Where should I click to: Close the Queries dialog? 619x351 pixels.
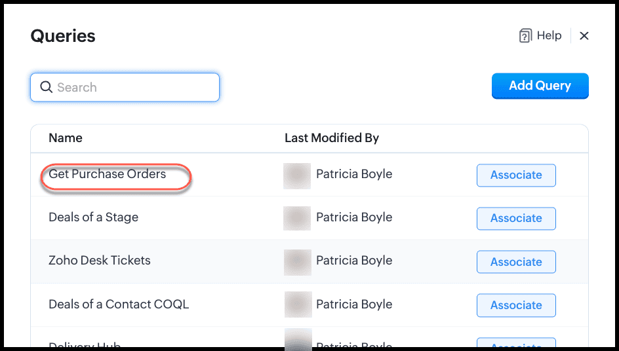click(584, 36)
